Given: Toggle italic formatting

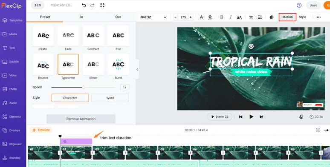Looking at the screenshot, I should coord(231,17).
